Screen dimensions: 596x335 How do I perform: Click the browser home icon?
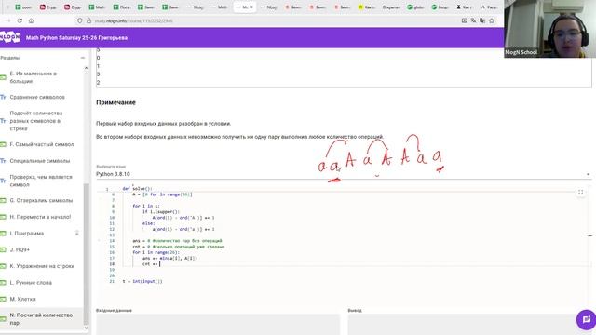[31, 20]
